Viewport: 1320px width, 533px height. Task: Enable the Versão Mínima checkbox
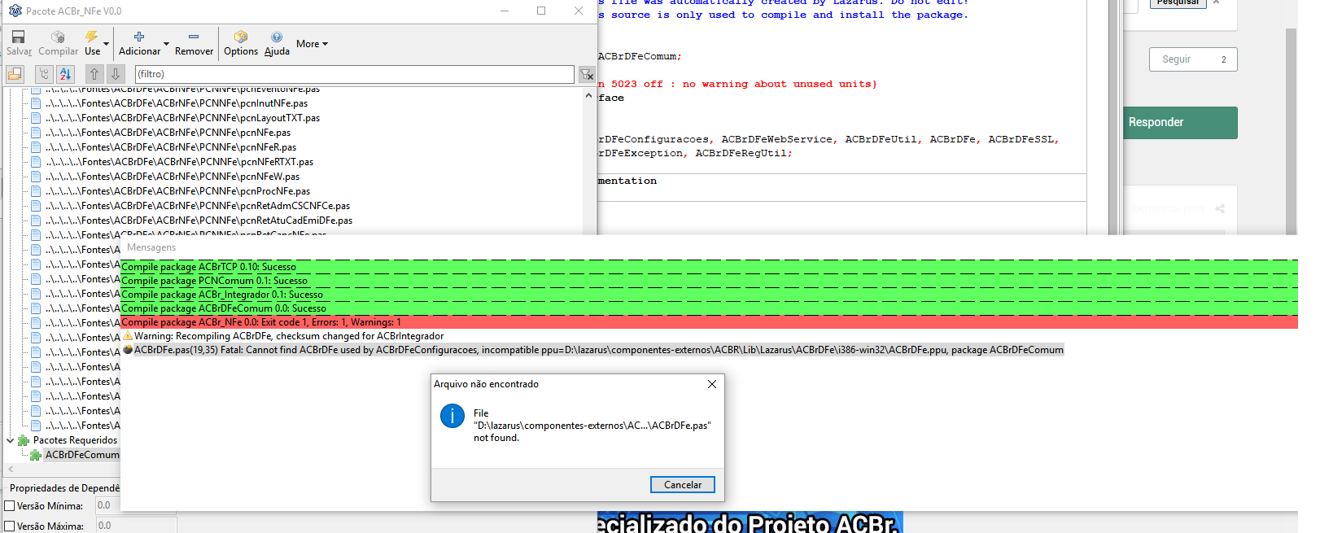pyautogui.click(x=10, y=506)
